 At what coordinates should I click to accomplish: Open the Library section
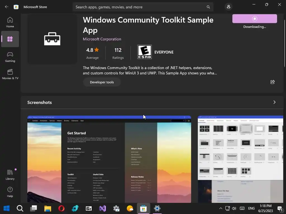tap(10, 175)
